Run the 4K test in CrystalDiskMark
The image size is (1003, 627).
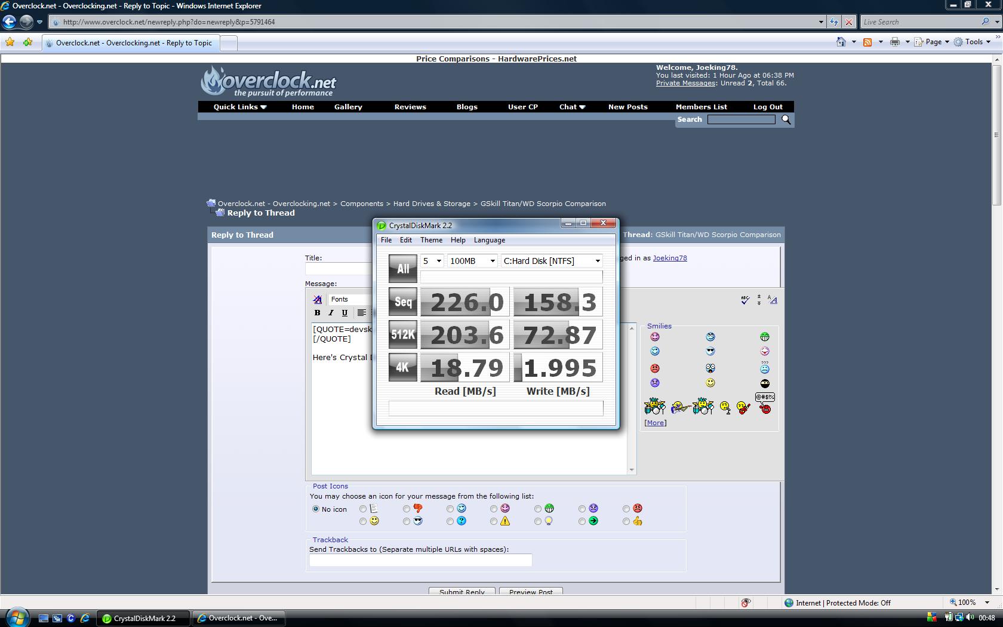(x=403, y=367)
